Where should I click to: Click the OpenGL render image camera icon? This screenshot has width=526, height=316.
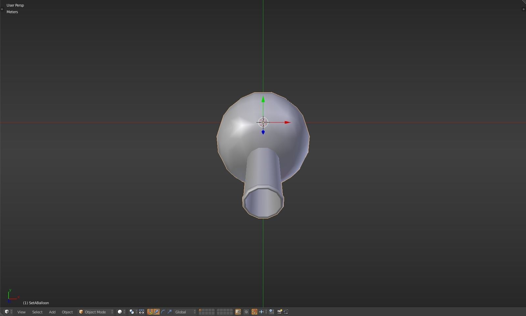pos(279,312)
